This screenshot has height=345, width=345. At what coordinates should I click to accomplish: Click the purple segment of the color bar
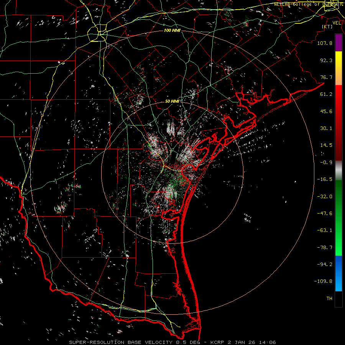(x=338, y=43)
